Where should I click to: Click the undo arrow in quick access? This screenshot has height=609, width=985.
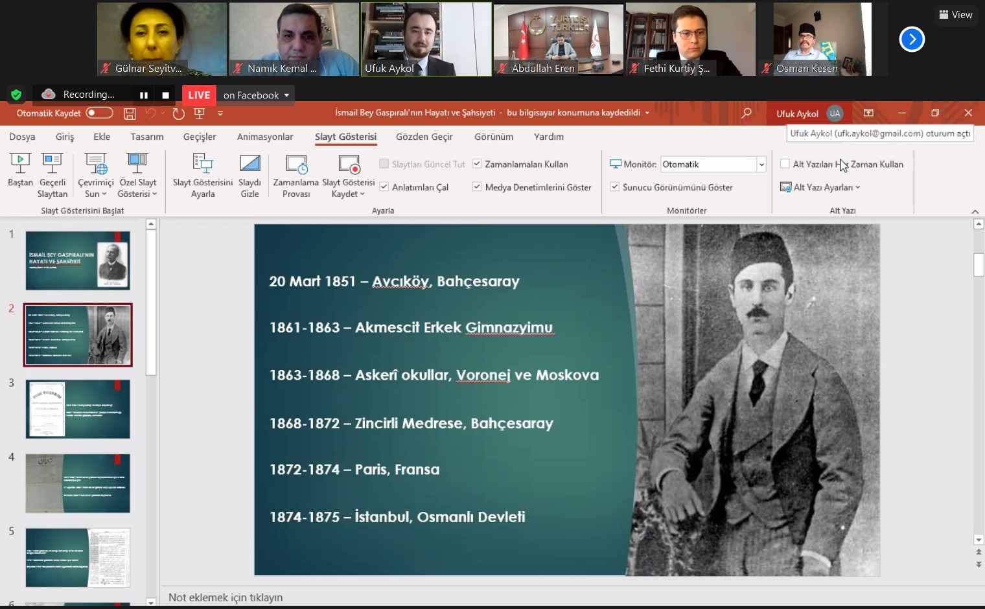pyautogui.click(x=150, y=113)
